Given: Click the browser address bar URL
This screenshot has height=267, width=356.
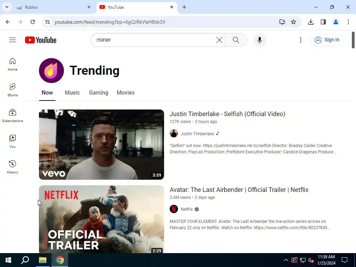Looking at the screenshot, I should click(110, 22).
